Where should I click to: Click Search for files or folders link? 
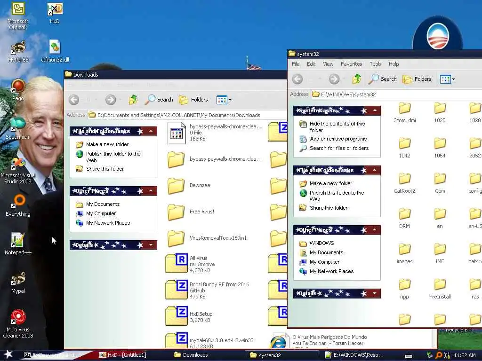(334, 148)
